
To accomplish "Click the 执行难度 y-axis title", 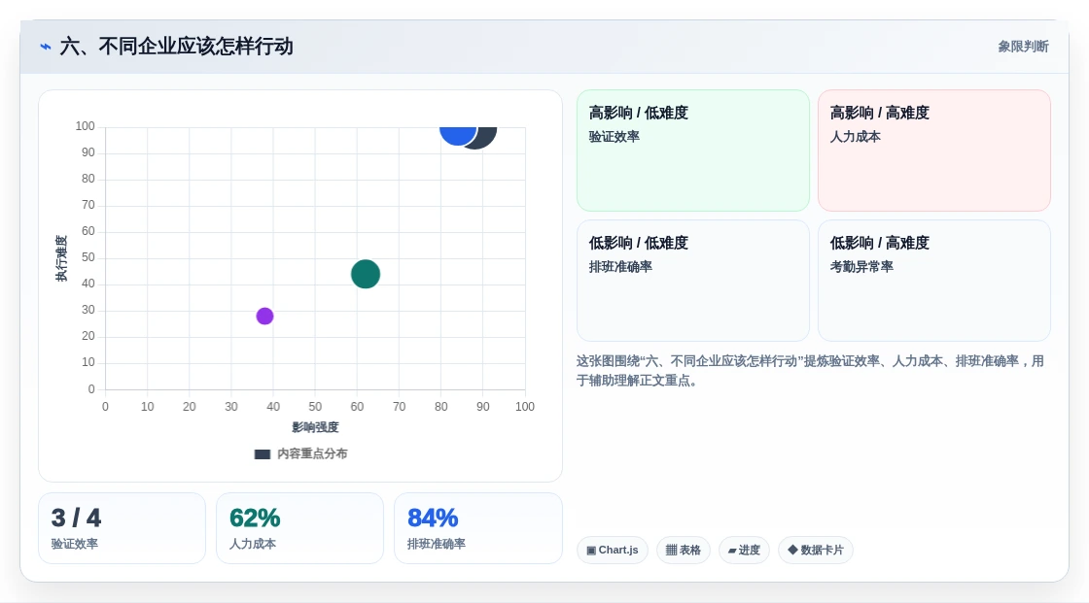I will click(x=62, y=258).
